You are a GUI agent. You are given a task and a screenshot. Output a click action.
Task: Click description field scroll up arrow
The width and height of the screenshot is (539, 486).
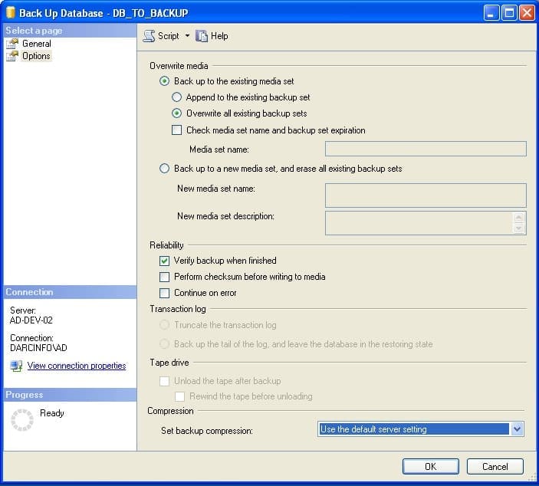tap(519, 218)
